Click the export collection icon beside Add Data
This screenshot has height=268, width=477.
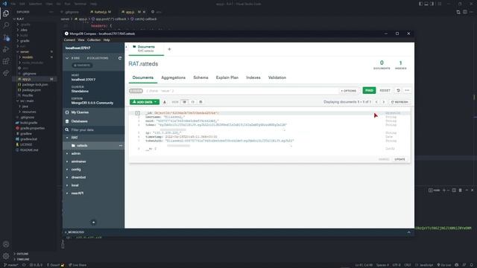coord(165,102)
